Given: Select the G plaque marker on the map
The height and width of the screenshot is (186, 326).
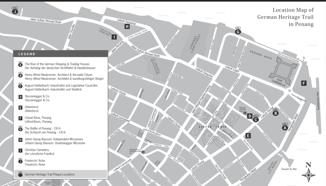Looking at the screenshot, I should coord(238,31).
